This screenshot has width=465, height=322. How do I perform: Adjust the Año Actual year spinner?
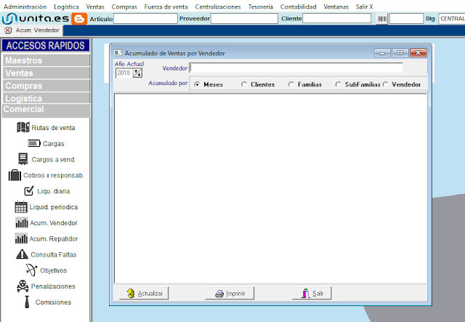click(x=137, y=73)
